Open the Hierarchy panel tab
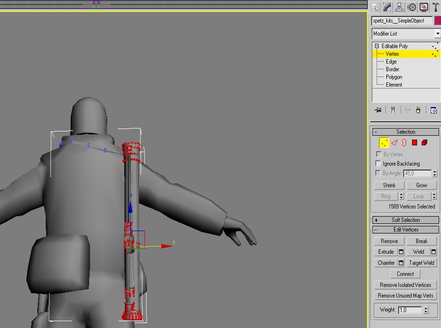 click(x=399, y=7)
